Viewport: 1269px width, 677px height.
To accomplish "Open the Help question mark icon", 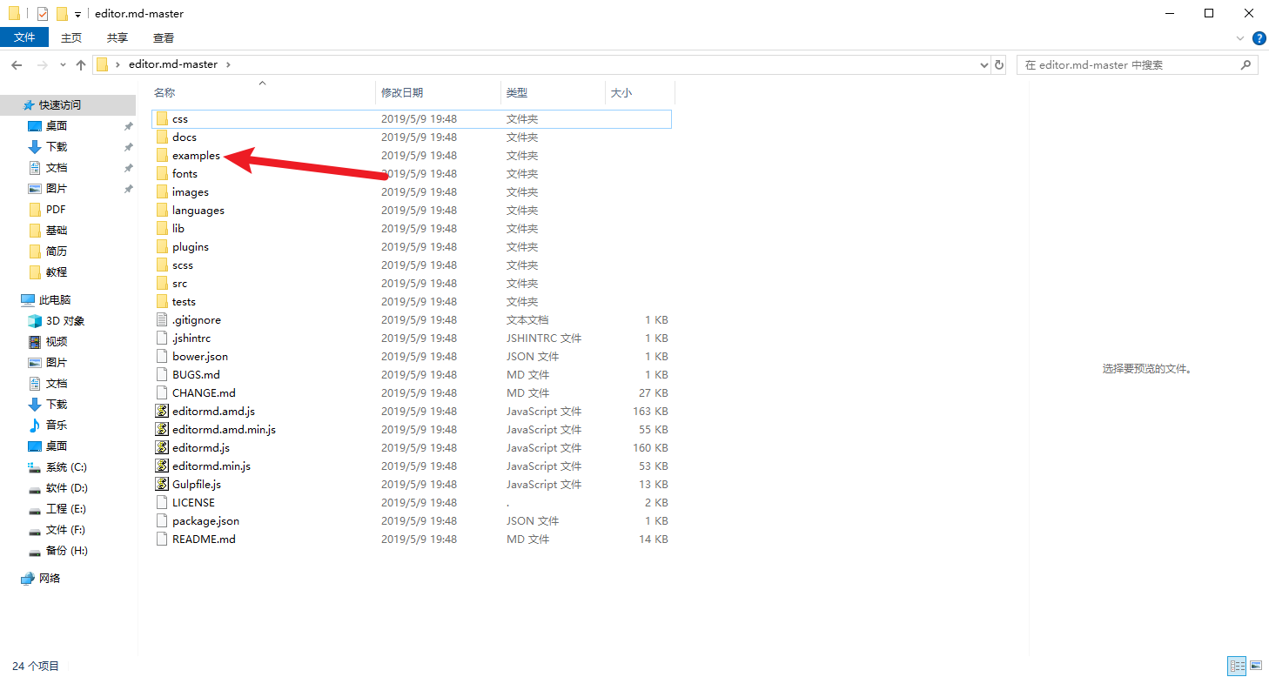I will point(1259,38).
